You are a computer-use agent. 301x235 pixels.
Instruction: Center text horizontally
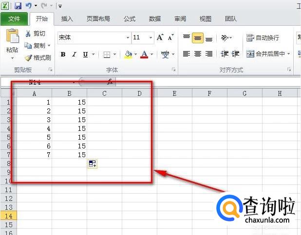pos(198,54)
